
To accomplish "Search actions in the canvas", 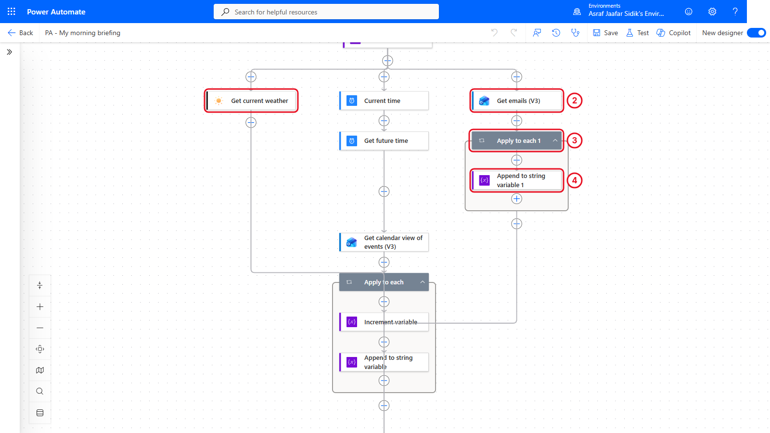I will coord(40,391).
